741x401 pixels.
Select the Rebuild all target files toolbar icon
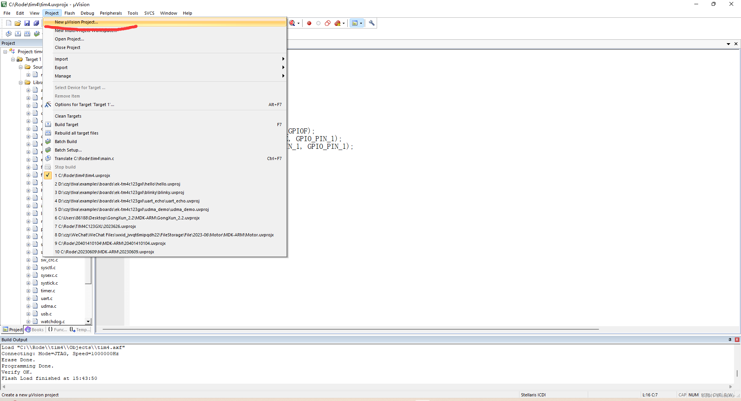[x=27, y=34]
